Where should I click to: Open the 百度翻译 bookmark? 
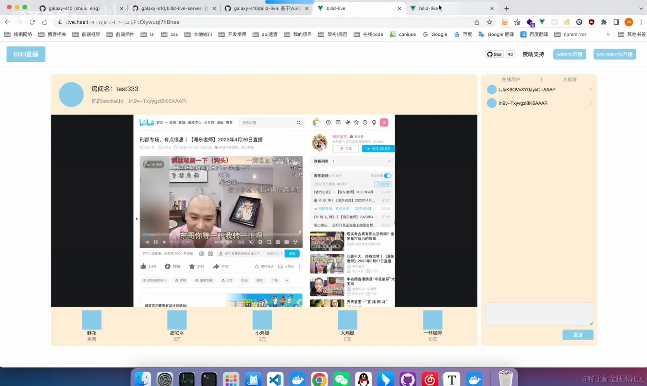534,34
